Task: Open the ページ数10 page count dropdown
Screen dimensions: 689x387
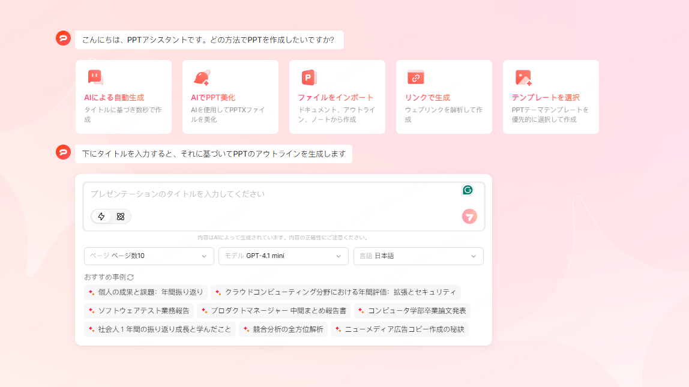Action: pos(148,256)
